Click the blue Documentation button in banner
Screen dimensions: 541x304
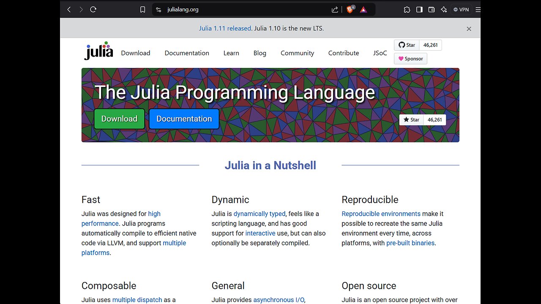184,119
